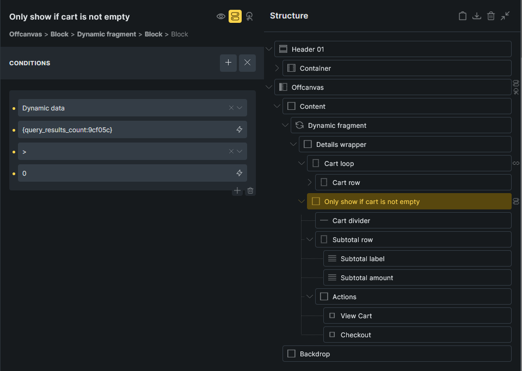Go to Dynamic fragment in the breadcrumb
Image resolution: width=522 pixels, height=371 pixels.
click(107, 34)
